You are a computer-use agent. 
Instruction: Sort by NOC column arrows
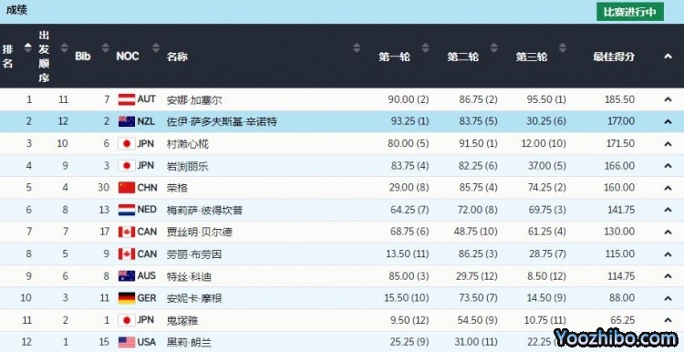coord(156,47)
